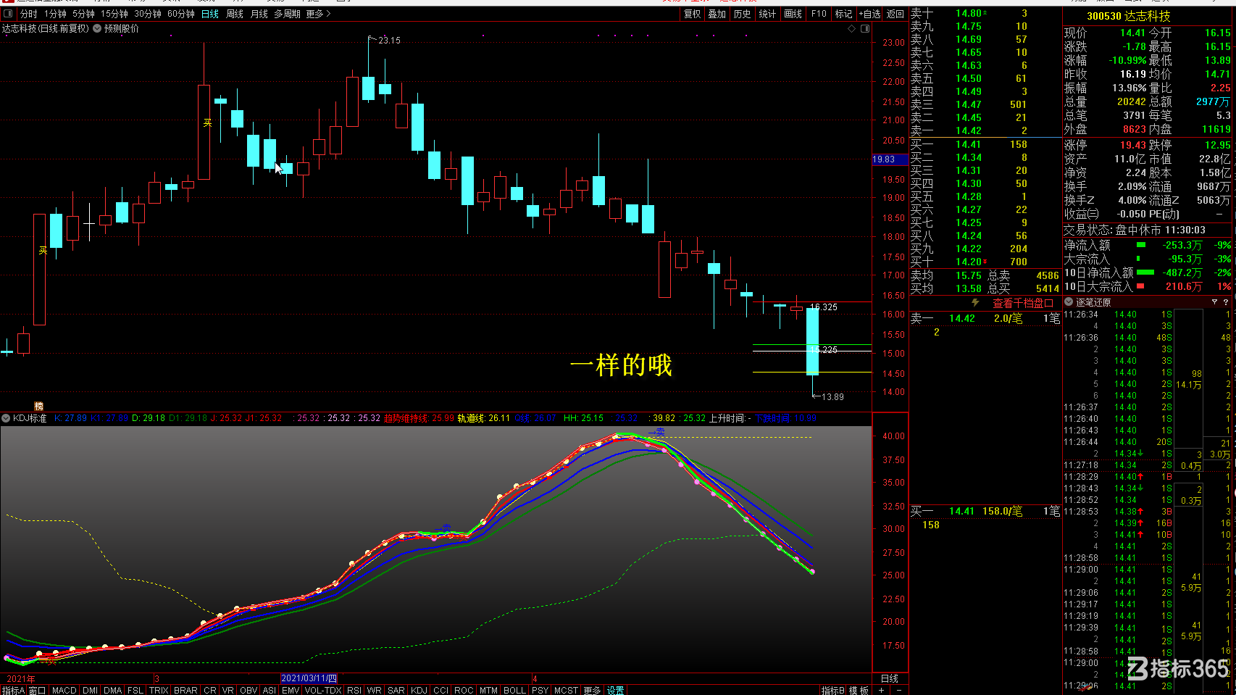Select the SAR indicator
This screenshot has height=695, width=1236.
click(x=396, y=690)
